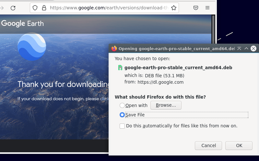Viewport: 259px width, 161px height.
Task: Save the page to Pocket
Action: click(x=196, y=8)
